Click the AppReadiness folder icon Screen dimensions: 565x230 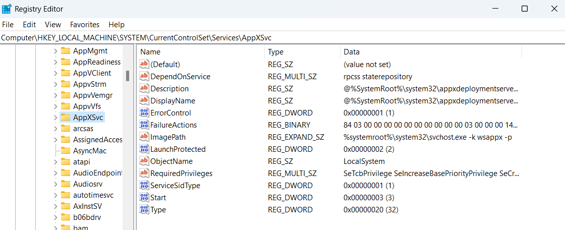click(x=65, y=62)
